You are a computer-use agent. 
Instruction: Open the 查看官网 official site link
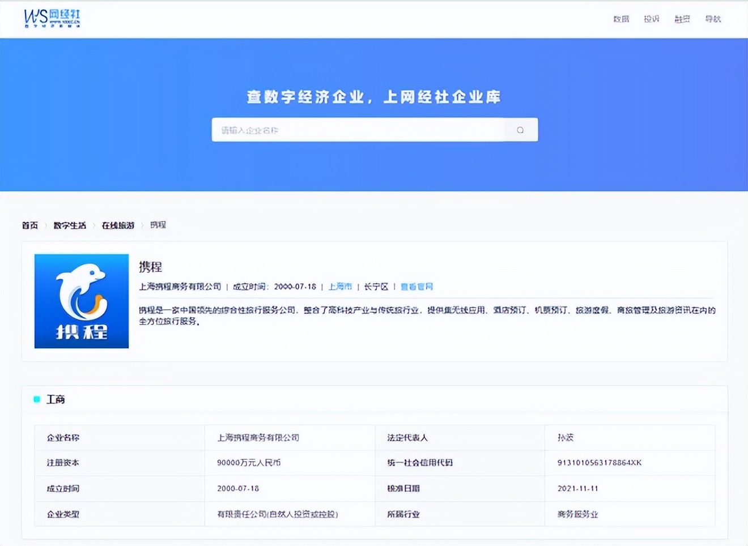coord(416,287)
